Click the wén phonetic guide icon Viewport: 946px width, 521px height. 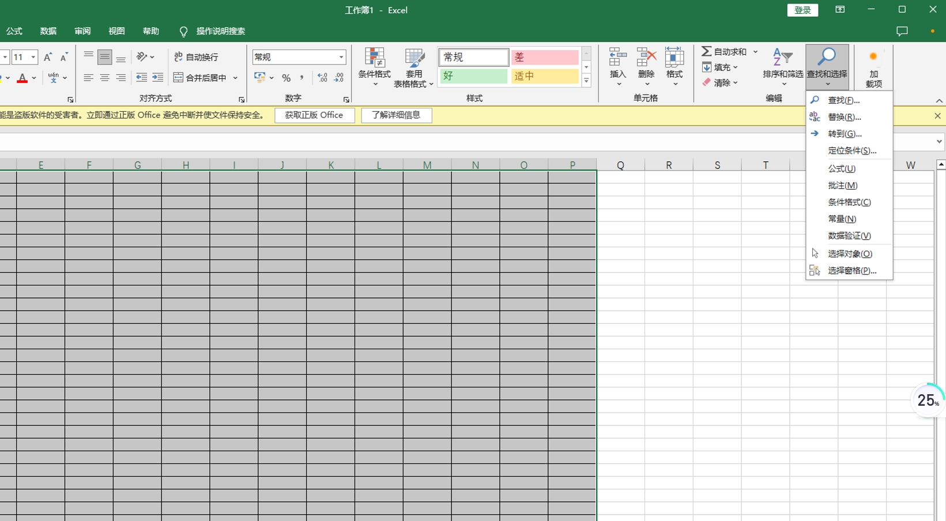point(53,78)
